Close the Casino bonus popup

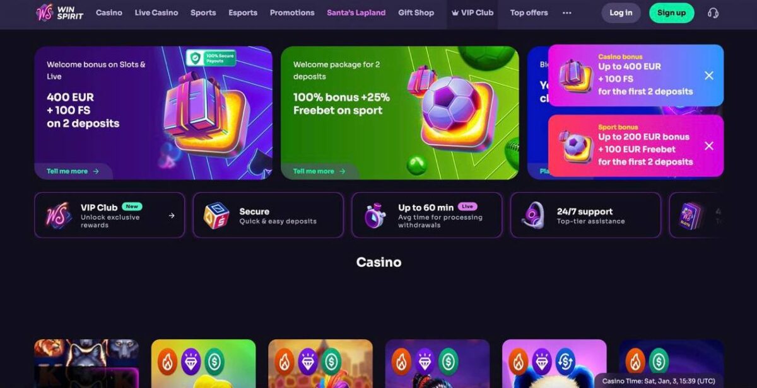pos(709,76)
